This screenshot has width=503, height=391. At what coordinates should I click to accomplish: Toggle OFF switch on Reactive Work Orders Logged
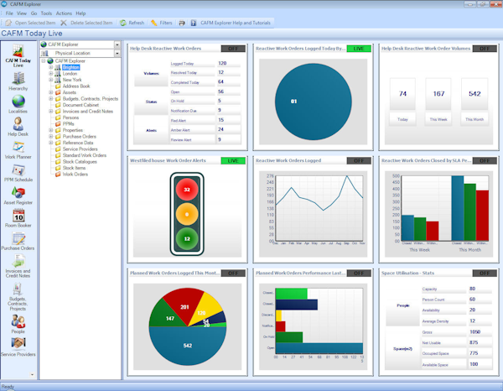(359, 160)
